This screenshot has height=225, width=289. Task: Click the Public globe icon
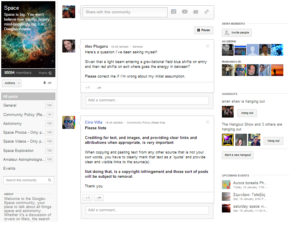pyautogui.click(x=50, y=73)
